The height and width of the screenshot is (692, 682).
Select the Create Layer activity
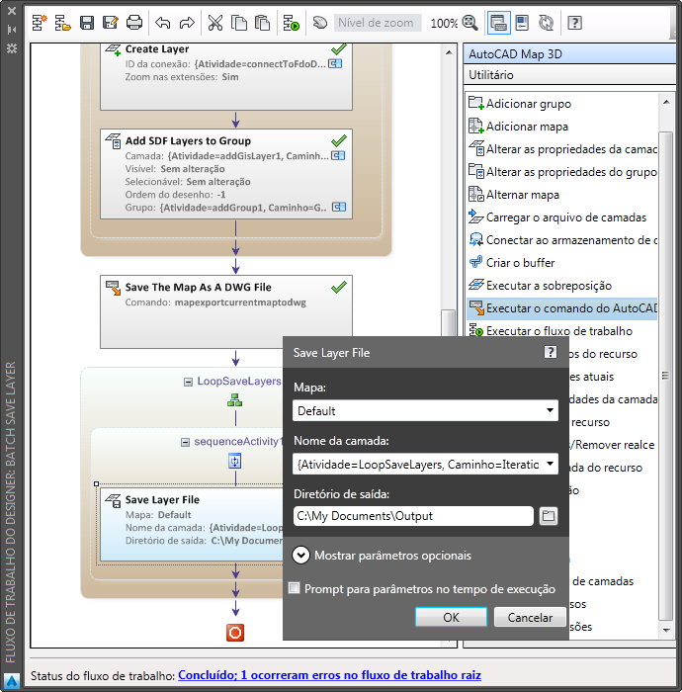[x=226, y=76]
